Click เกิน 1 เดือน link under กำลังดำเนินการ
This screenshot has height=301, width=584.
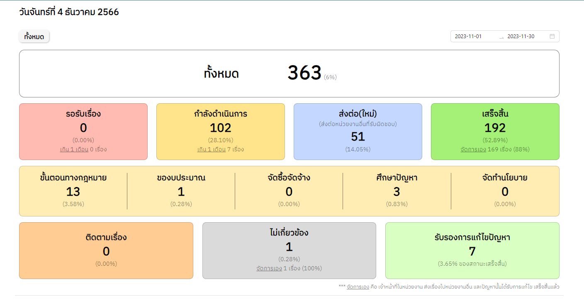(x=211, y=149)
